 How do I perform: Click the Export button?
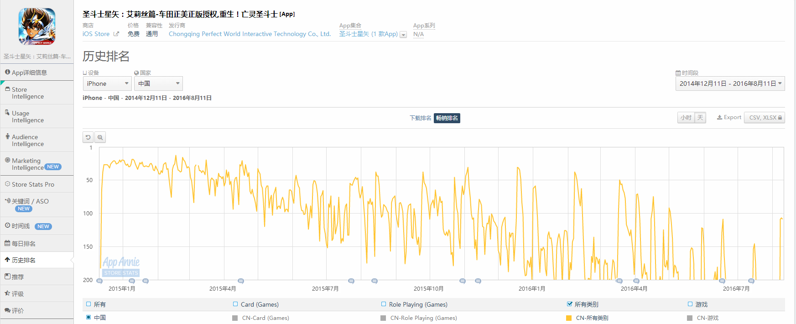point(729,118)
